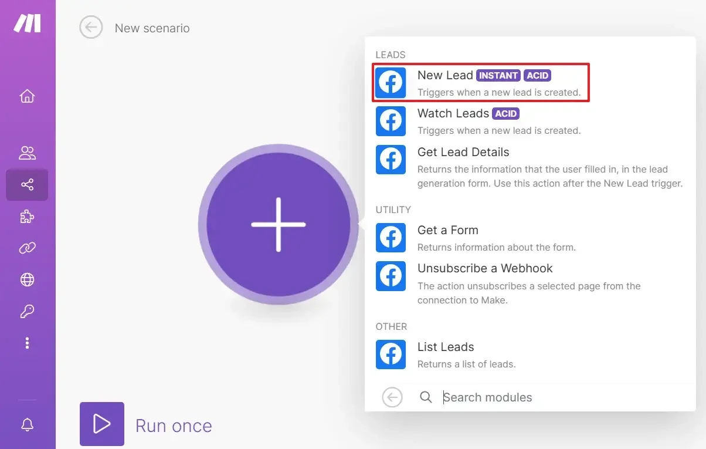Click 'Returns a list of leads.' description

467,364
